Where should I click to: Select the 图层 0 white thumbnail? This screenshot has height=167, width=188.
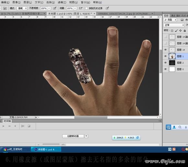(172, 69)
